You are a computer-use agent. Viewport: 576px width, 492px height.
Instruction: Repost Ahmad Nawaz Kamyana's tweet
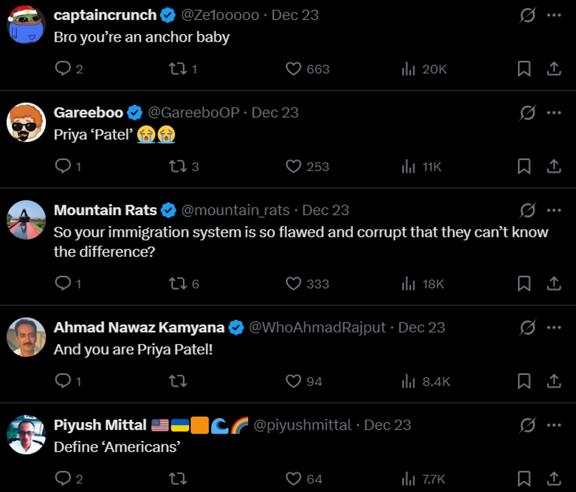178,381
